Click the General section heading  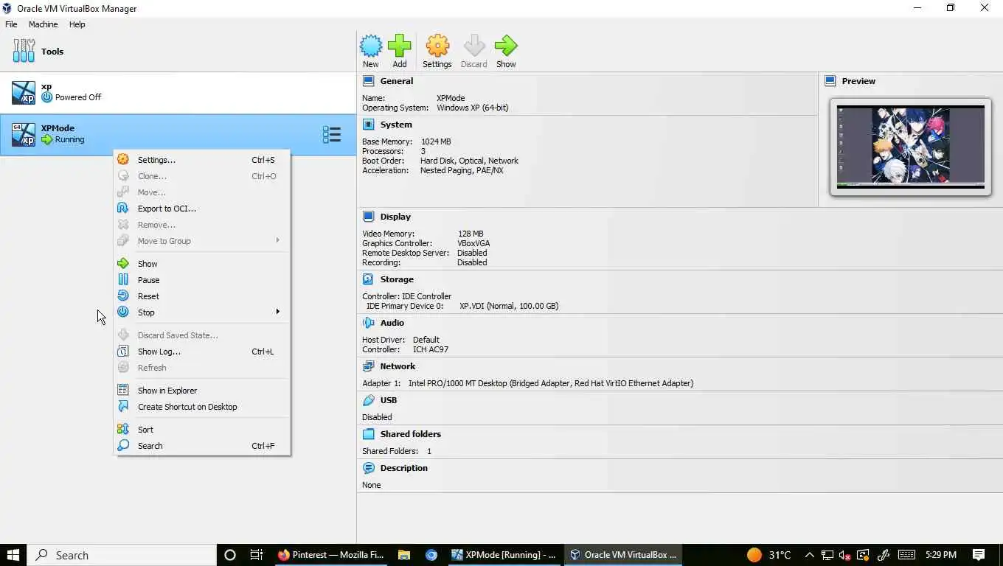397,81
